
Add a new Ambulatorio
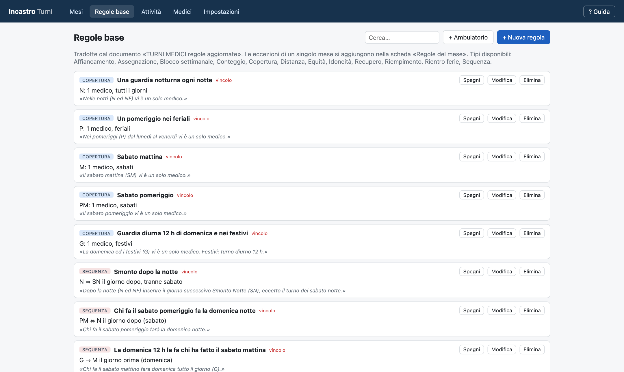(x=468, y=37)
